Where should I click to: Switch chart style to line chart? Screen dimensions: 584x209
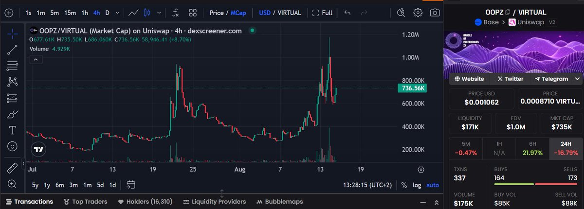click(133, 13)
